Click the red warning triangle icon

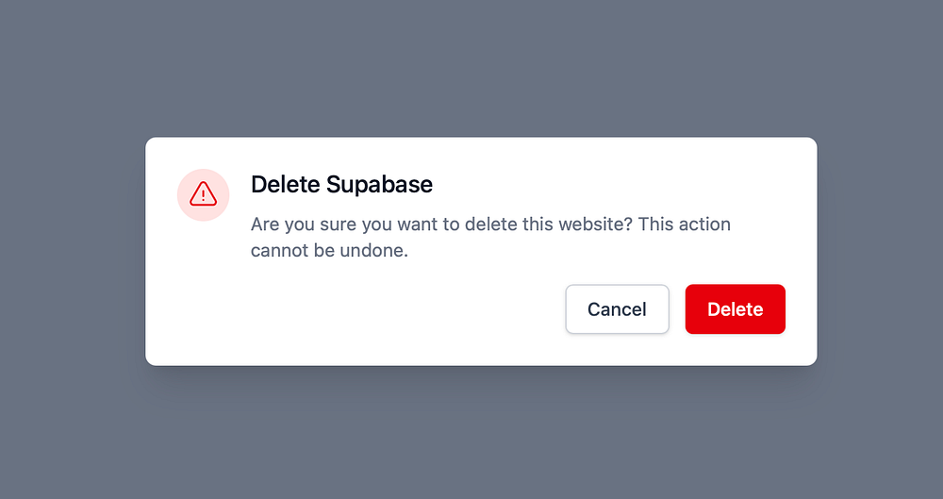203,194
